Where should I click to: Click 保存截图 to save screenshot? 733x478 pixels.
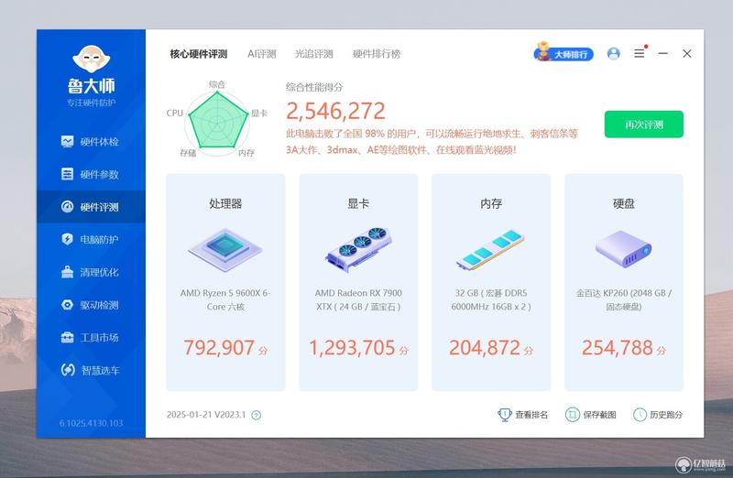coord(591,415)
